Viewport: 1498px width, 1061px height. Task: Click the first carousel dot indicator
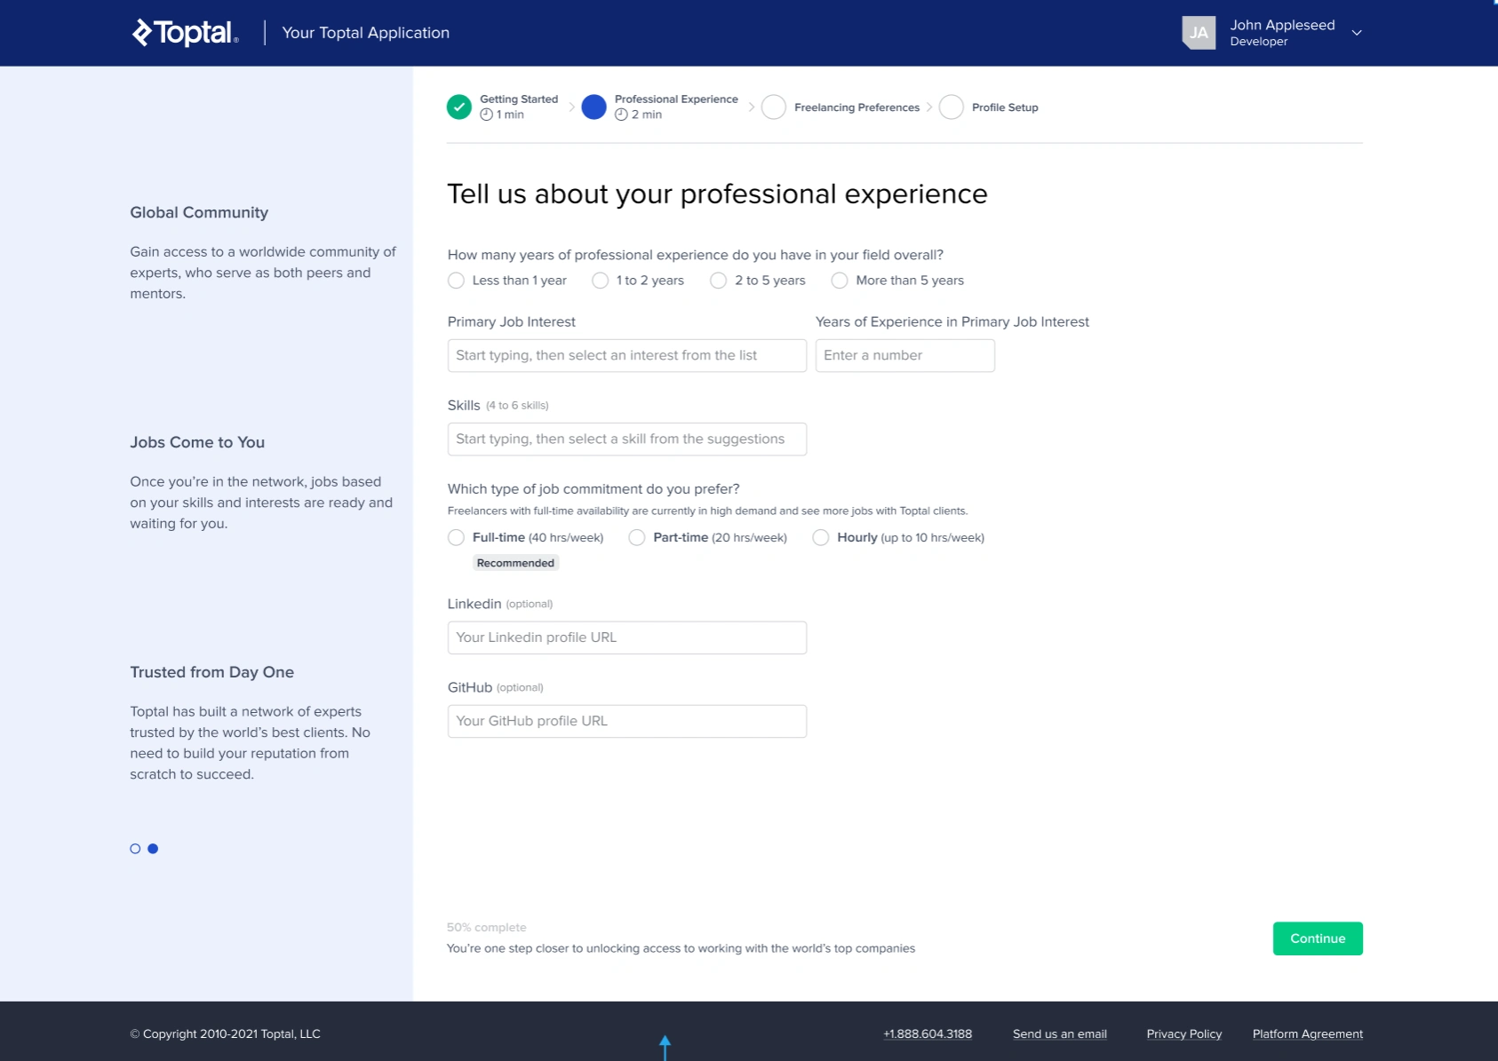(135, 849)
